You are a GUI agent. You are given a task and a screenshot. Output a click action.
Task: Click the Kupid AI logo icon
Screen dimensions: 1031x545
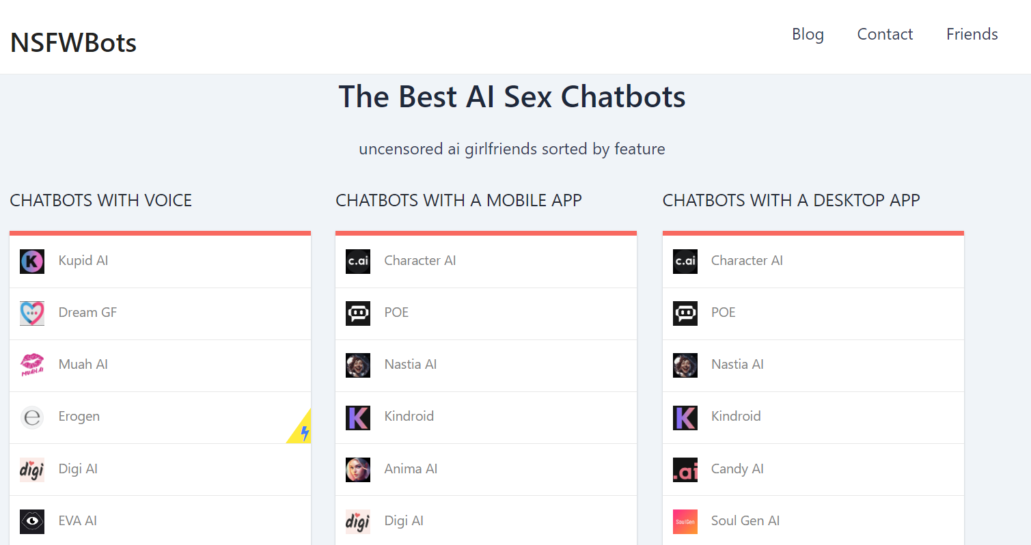(x=31, y=261)
